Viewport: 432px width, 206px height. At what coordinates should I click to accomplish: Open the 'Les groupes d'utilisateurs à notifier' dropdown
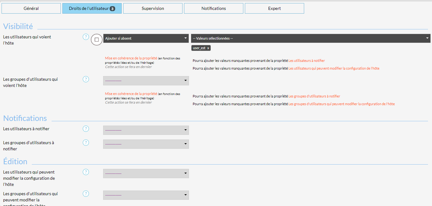pyautogui.click(x=146, y=144)
